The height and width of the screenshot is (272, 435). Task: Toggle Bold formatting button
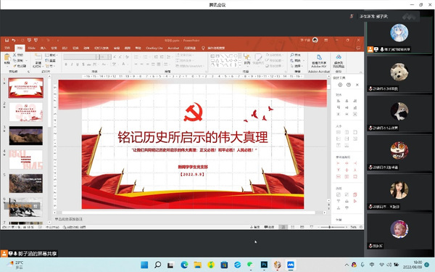(x=66, y=65)
